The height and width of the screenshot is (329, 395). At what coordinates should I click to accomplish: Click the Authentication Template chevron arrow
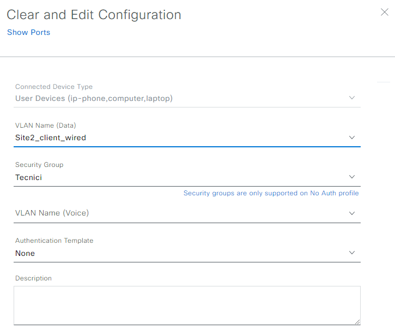352,253
